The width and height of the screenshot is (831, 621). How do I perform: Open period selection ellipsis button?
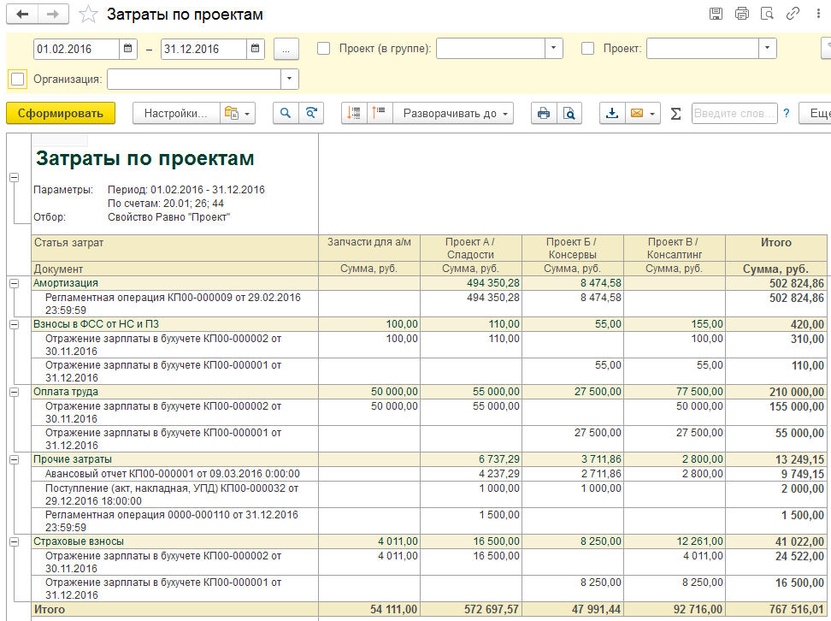[x=286, y=49]
